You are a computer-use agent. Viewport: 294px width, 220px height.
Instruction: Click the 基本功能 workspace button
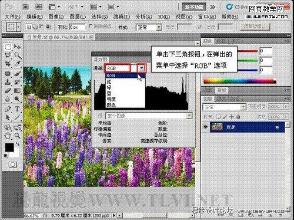coord(193,7)
